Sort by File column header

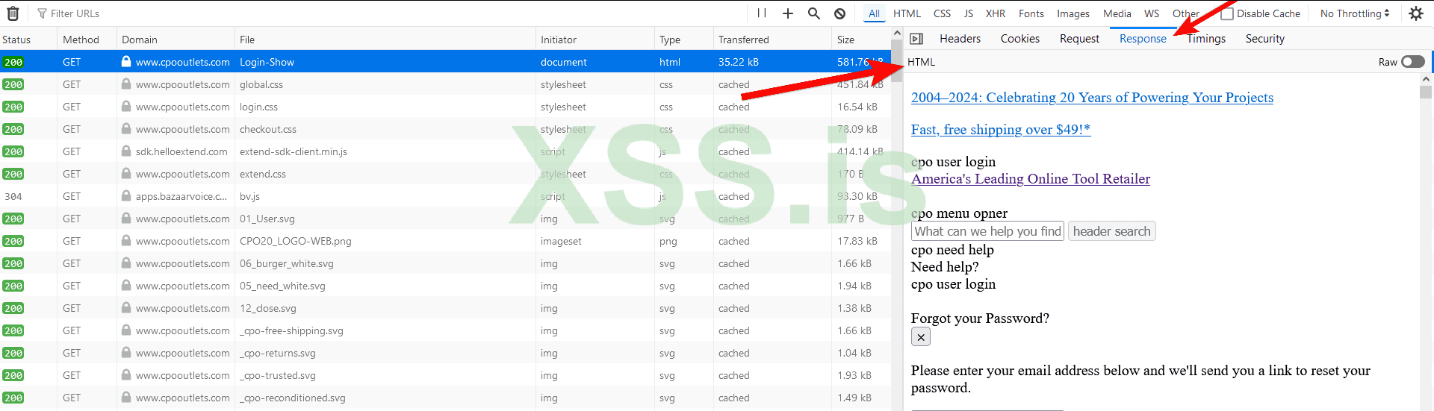pyautogui.click(x=385, y=40)
